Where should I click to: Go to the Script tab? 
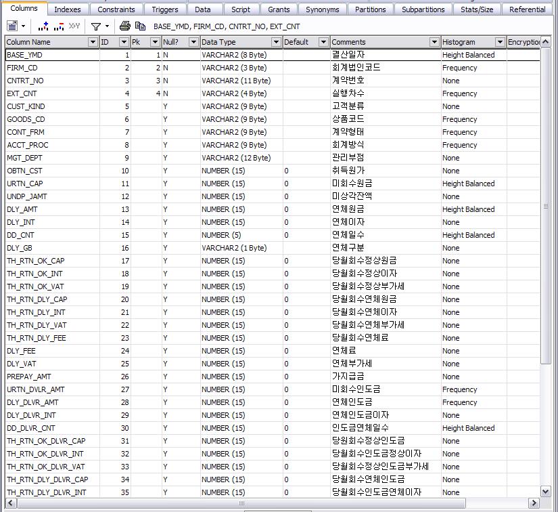(241, 9)
